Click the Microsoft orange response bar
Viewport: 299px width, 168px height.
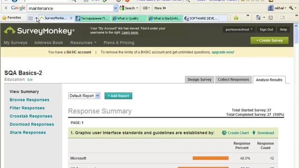[211, 158]
